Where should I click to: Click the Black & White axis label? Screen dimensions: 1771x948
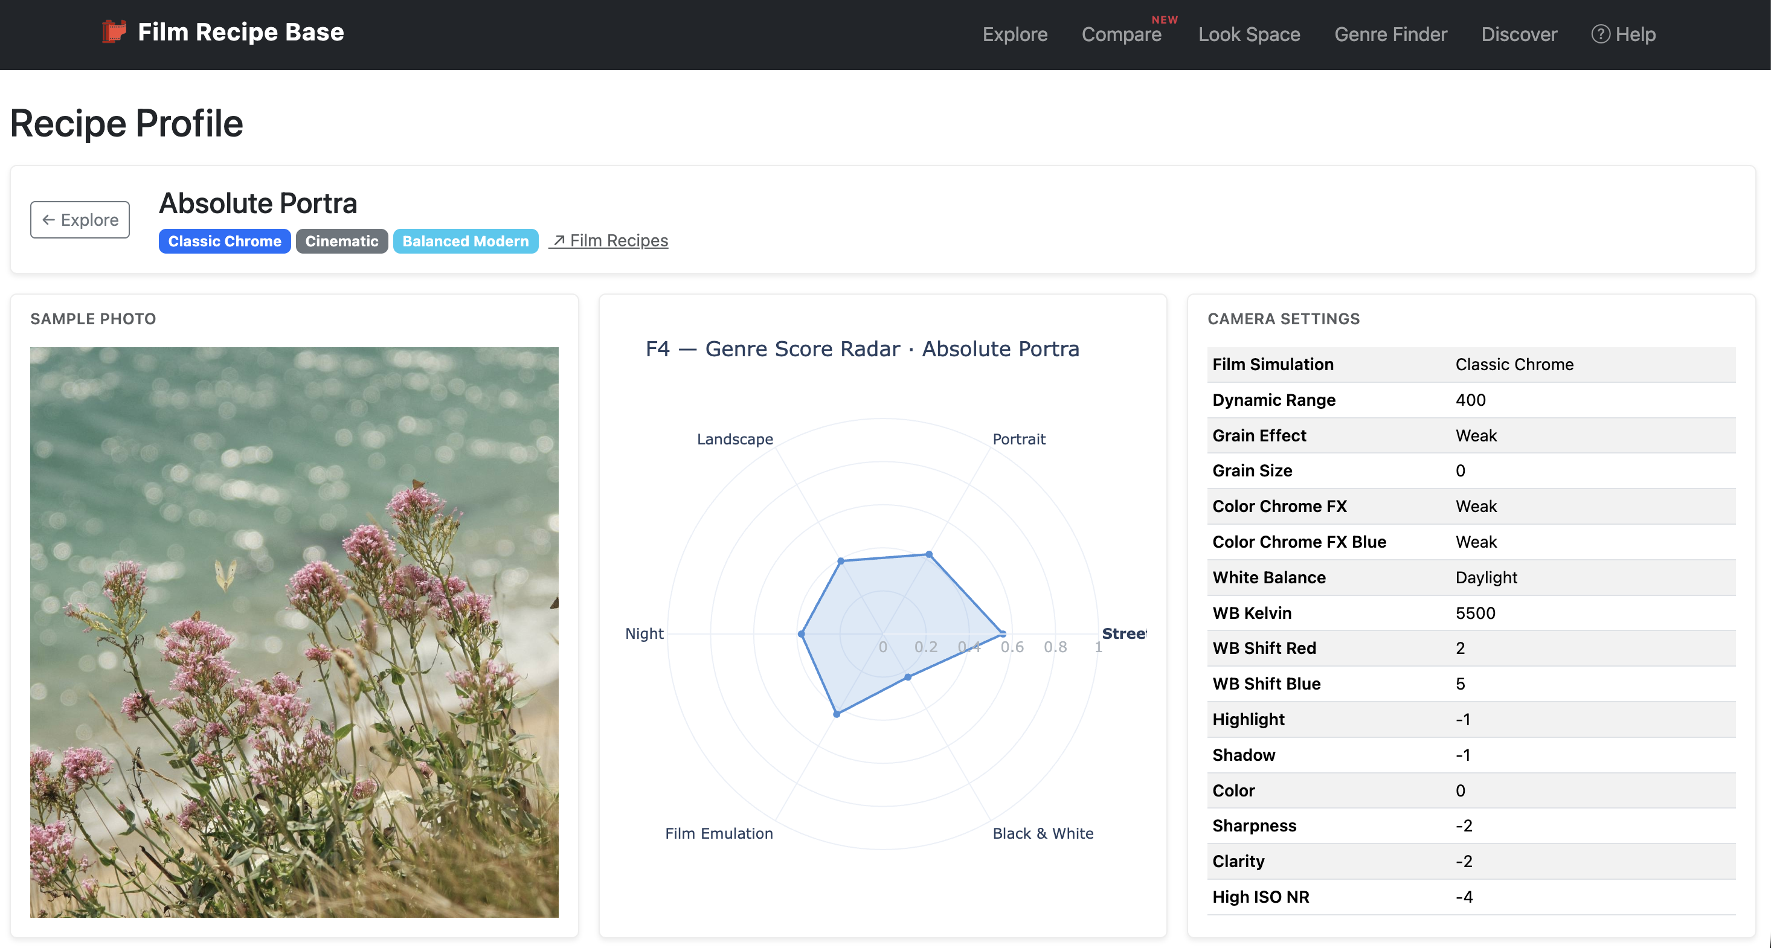click(x=1043, y=833)
